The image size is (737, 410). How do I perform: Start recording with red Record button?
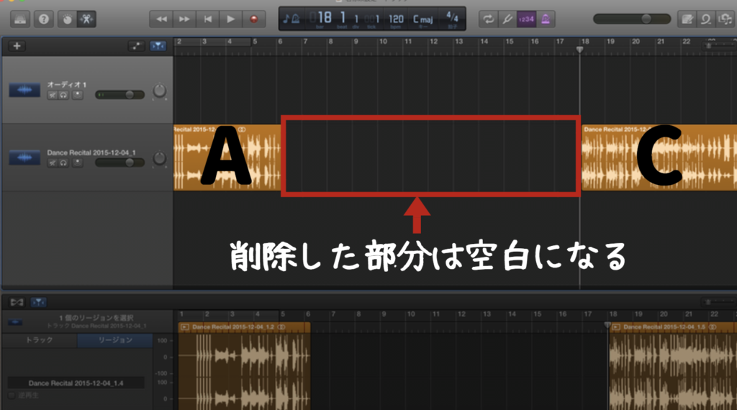[254, 19]
